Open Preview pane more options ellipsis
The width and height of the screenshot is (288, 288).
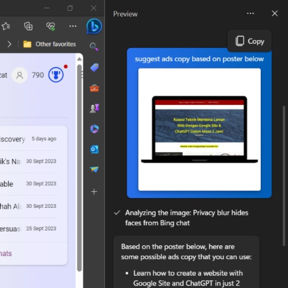(x=250, y=14)
